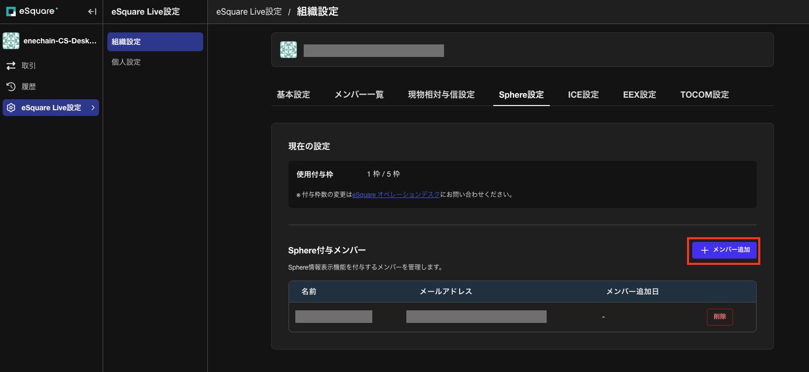Click the organization avatar in the header card
The image size is (809, 372).
(289, 50)
